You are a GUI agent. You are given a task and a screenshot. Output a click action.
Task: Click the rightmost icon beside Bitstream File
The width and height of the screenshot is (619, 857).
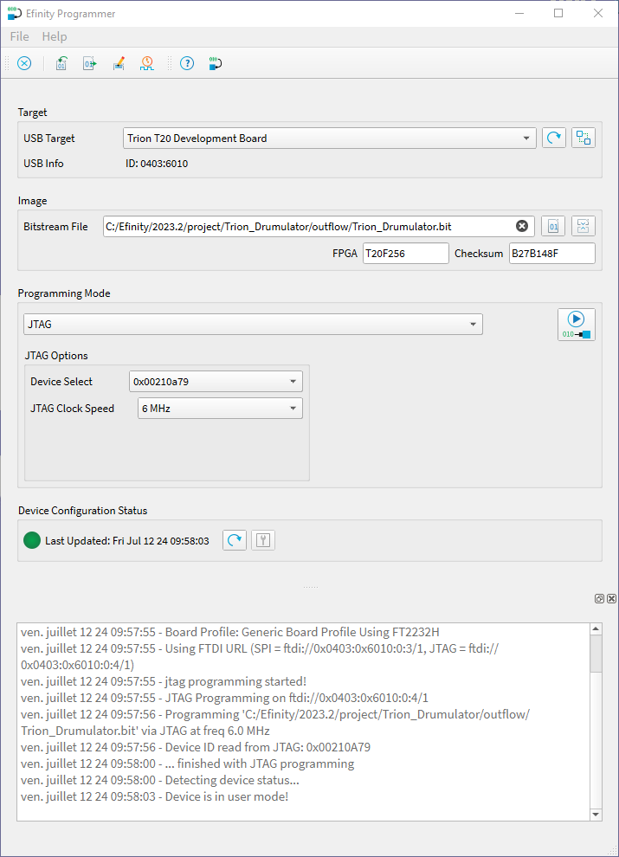tap(584, 226)
